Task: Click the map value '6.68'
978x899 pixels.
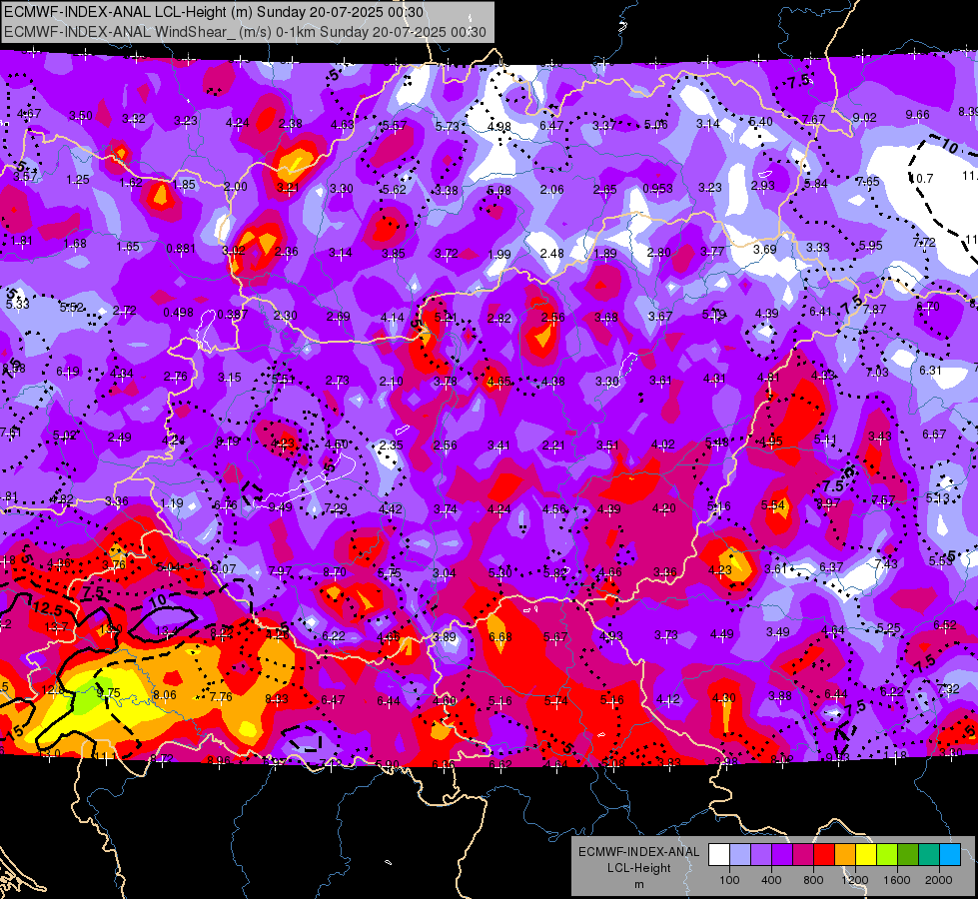Action: tap(500, 636)
